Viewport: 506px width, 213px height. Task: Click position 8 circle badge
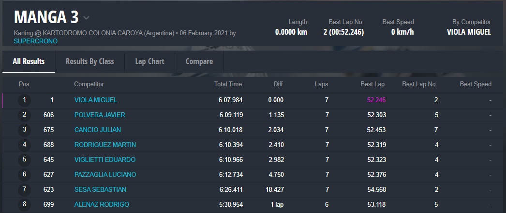(24, 205)
